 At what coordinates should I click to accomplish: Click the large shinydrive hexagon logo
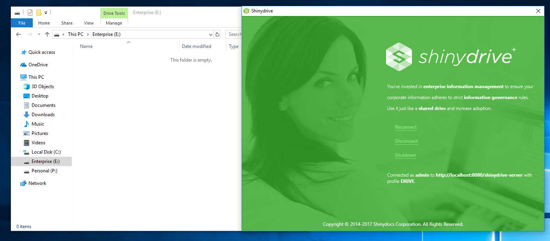pyautogui.click(x=399, y=57)
